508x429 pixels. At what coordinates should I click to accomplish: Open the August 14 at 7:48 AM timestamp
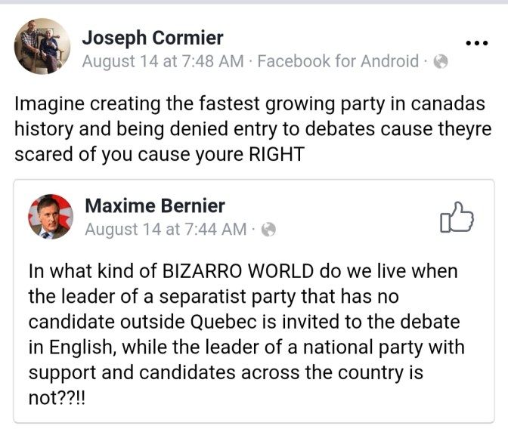point(163,62)
